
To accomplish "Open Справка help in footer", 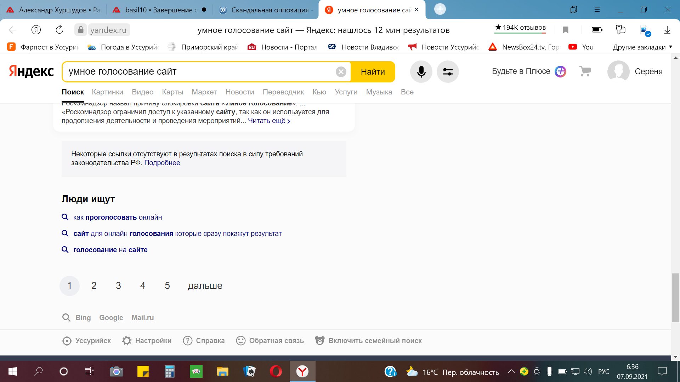I will pyautogui.click(x=204, y=341).
